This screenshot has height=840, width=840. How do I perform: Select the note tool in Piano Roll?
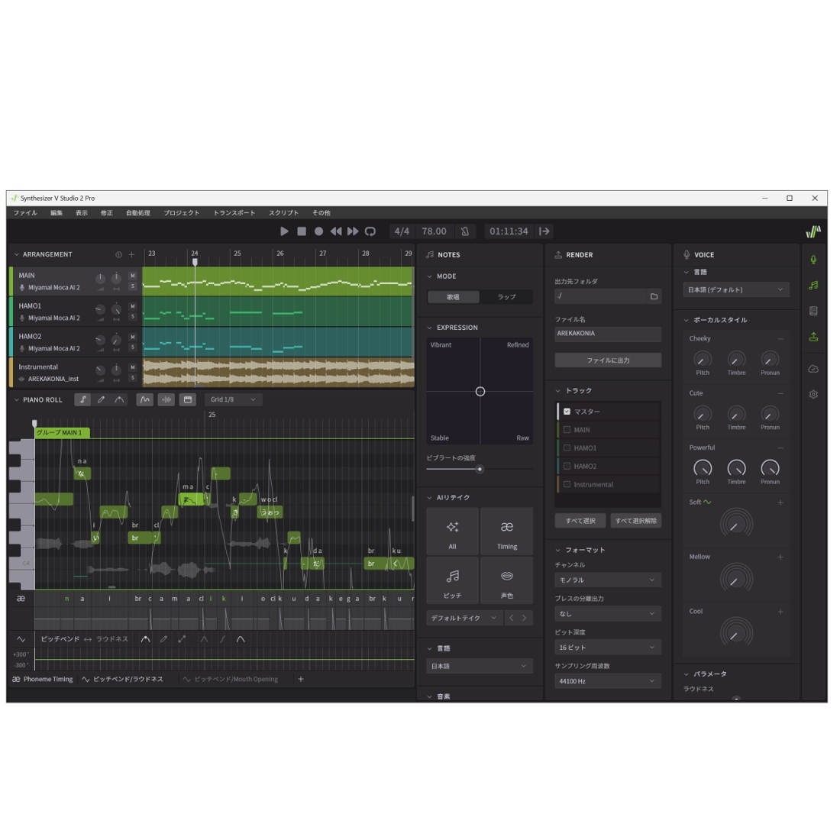[82, 399]
